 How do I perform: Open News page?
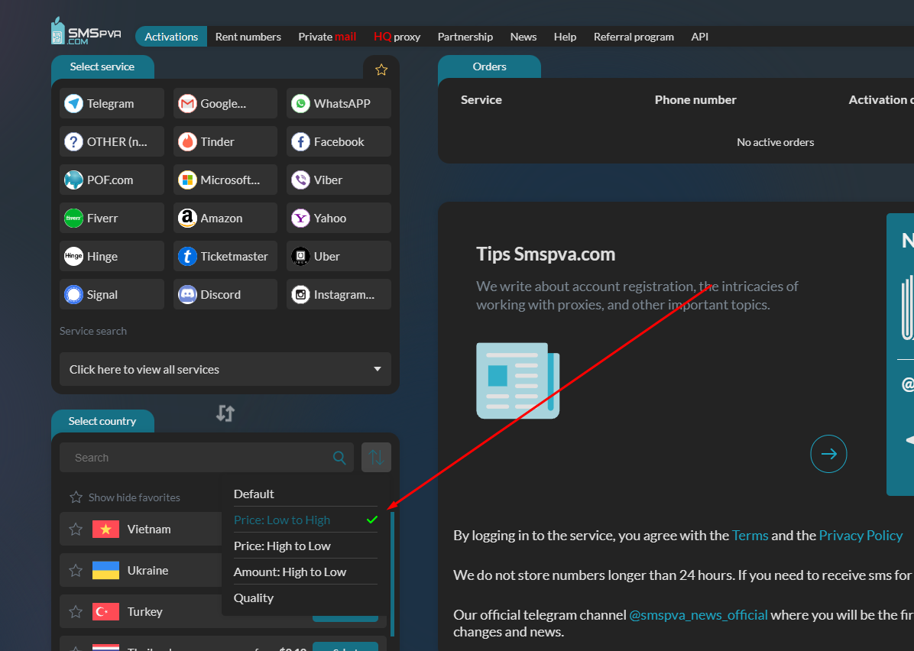[x=523, y=36]
